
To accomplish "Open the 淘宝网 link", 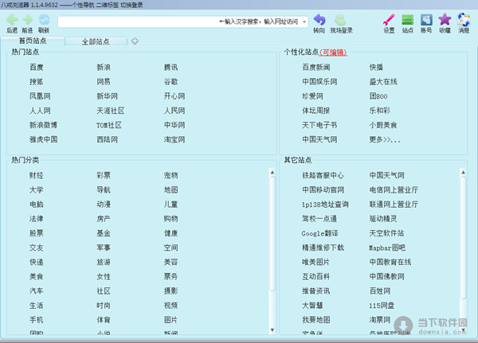I will coord(174,139).
